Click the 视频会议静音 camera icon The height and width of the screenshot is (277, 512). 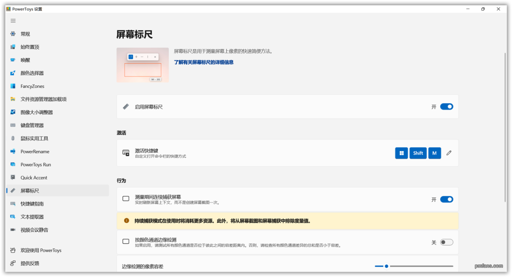(13, 230)
